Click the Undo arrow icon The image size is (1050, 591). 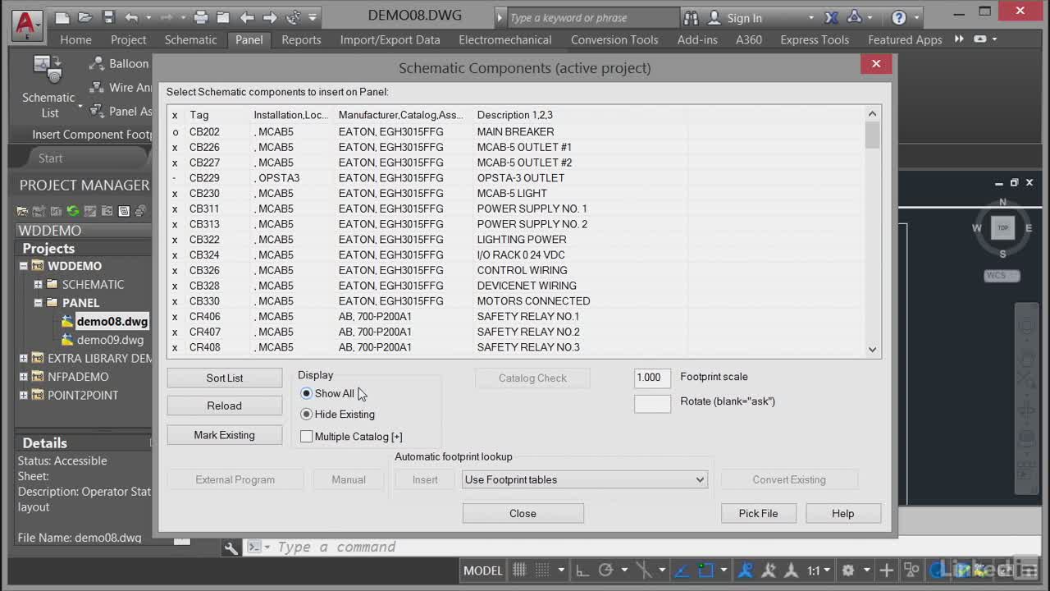132,17
